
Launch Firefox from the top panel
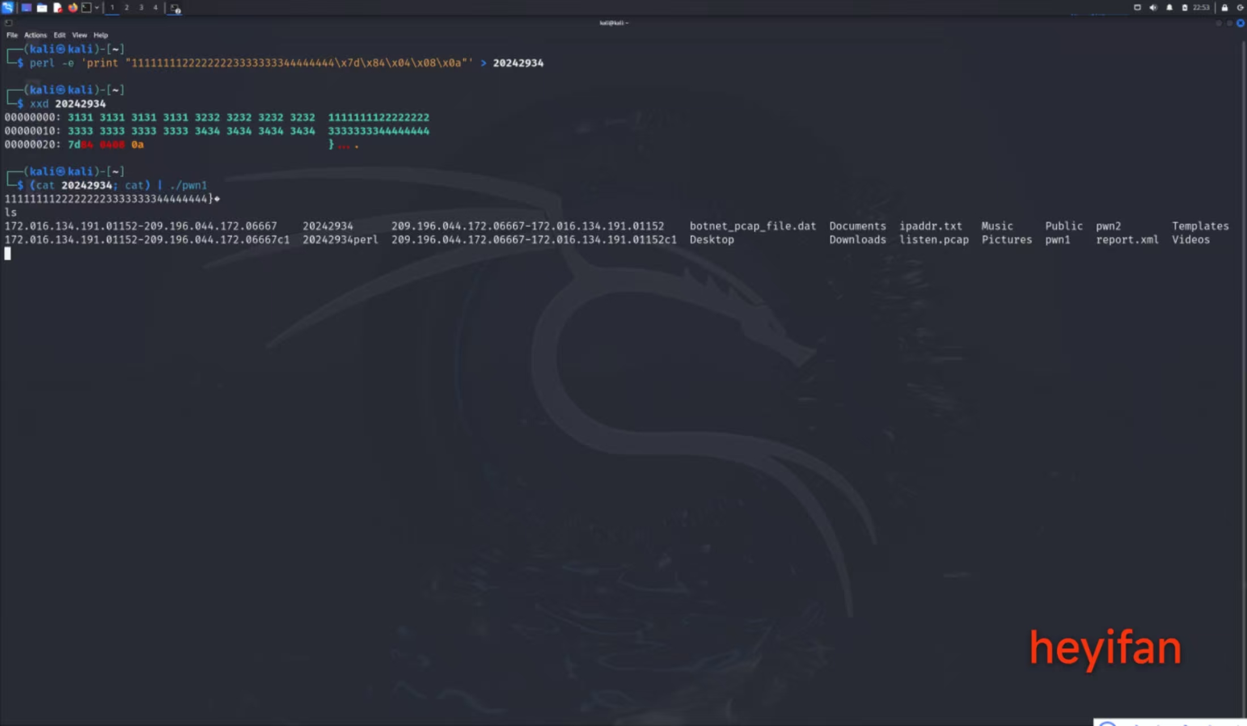pos(73,7)
